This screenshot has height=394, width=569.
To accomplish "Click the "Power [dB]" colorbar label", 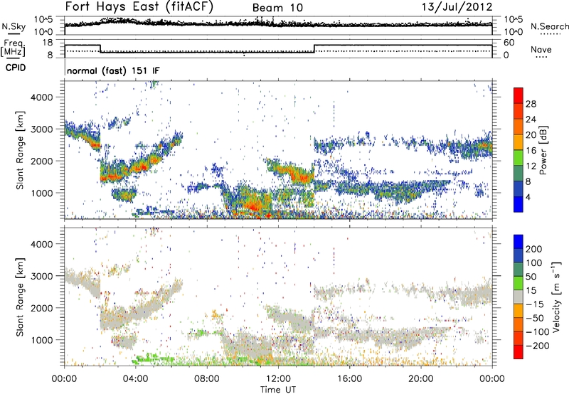I will (543, 150).
